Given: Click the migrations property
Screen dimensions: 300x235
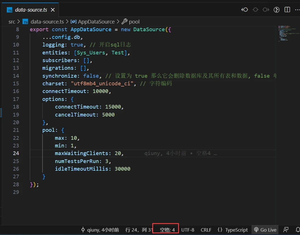Looking at the screenshot, I should pyautogui.click(x=58, y=68).
